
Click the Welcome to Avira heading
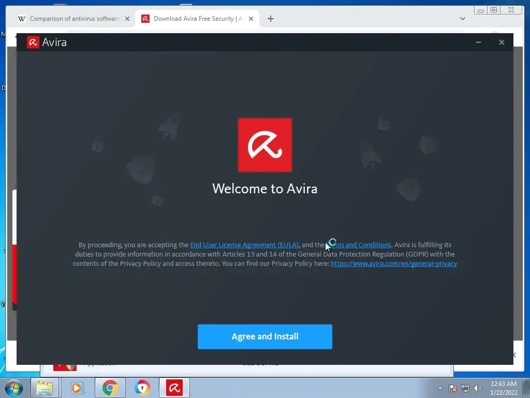264,189
